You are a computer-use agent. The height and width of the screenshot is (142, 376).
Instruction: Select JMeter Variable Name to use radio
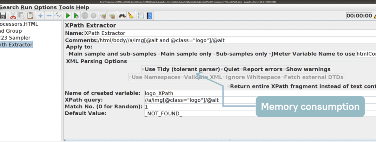pos(270,54)
